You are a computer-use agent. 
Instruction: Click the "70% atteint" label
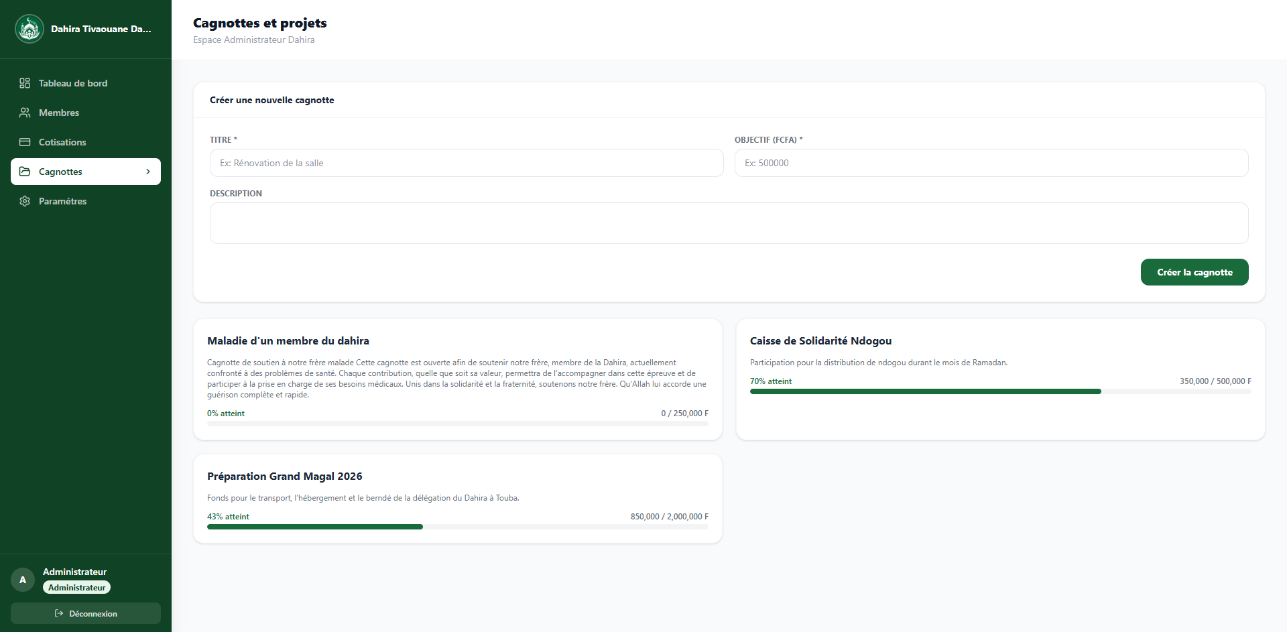tap(771, 381)
